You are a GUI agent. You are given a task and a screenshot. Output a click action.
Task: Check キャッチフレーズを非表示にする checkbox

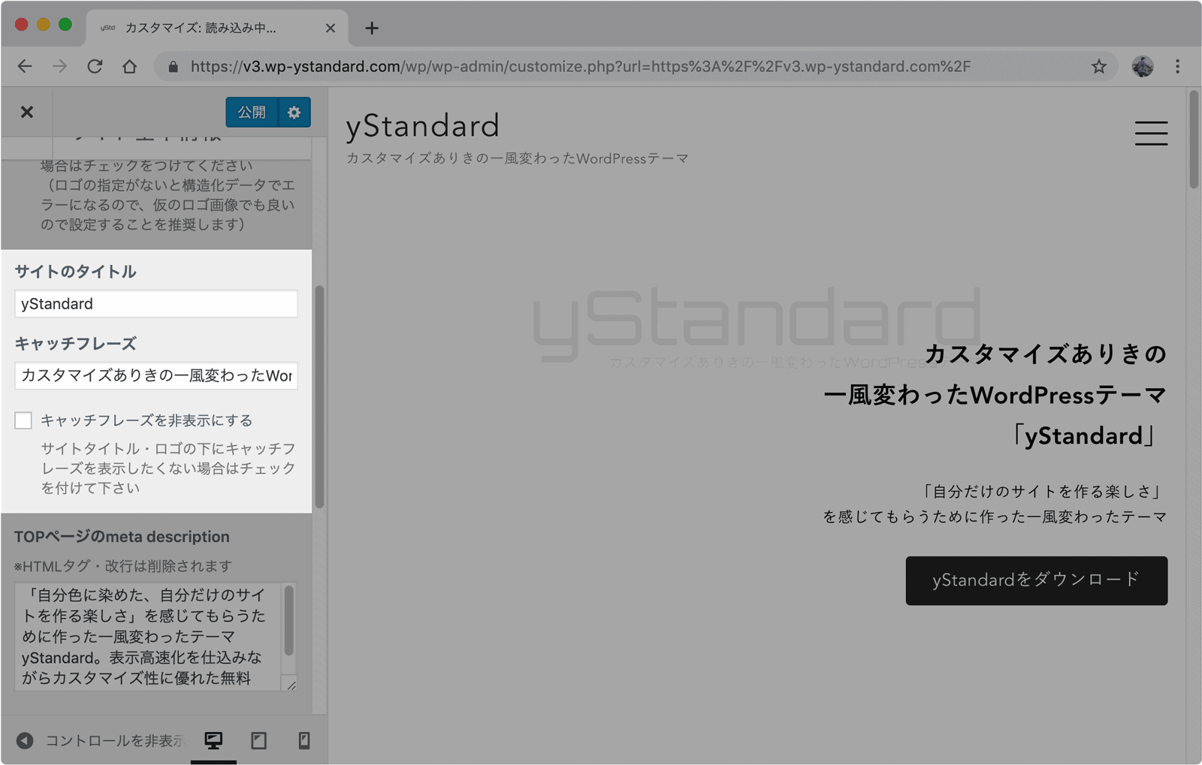(x=23, y=420)
